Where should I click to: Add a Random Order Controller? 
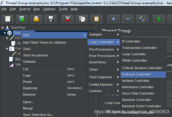point(143,106)
